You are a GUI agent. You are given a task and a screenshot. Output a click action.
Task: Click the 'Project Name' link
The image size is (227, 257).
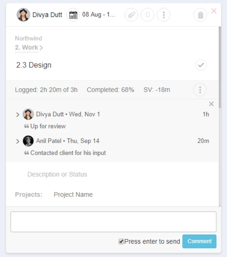73,194
